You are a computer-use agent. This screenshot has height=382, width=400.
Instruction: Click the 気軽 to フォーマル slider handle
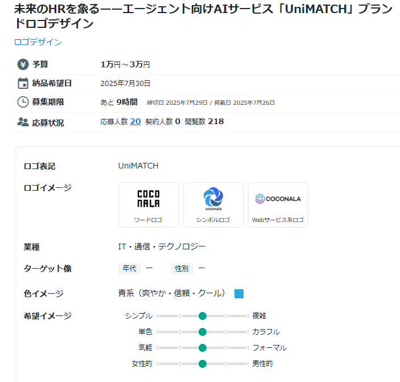point(203,348)
